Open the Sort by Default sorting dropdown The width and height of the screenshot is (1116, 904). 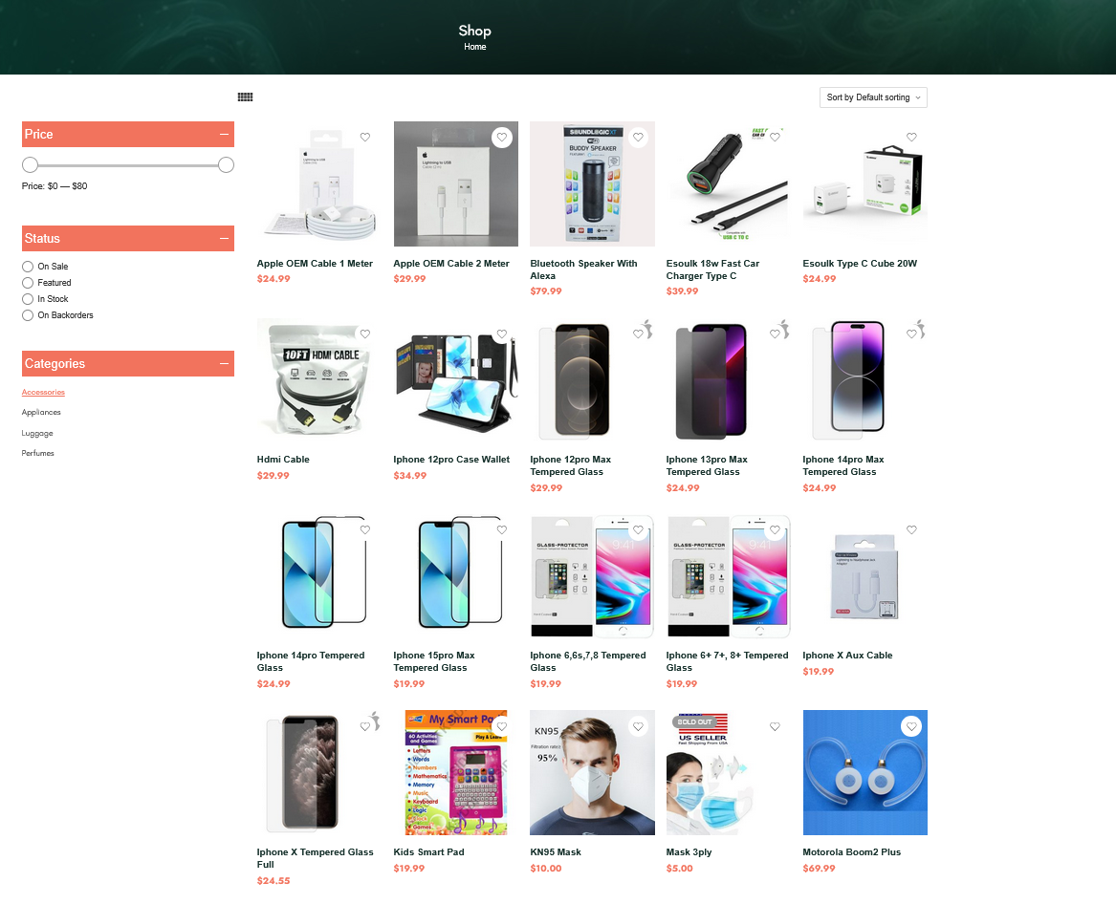coord(873,97)
